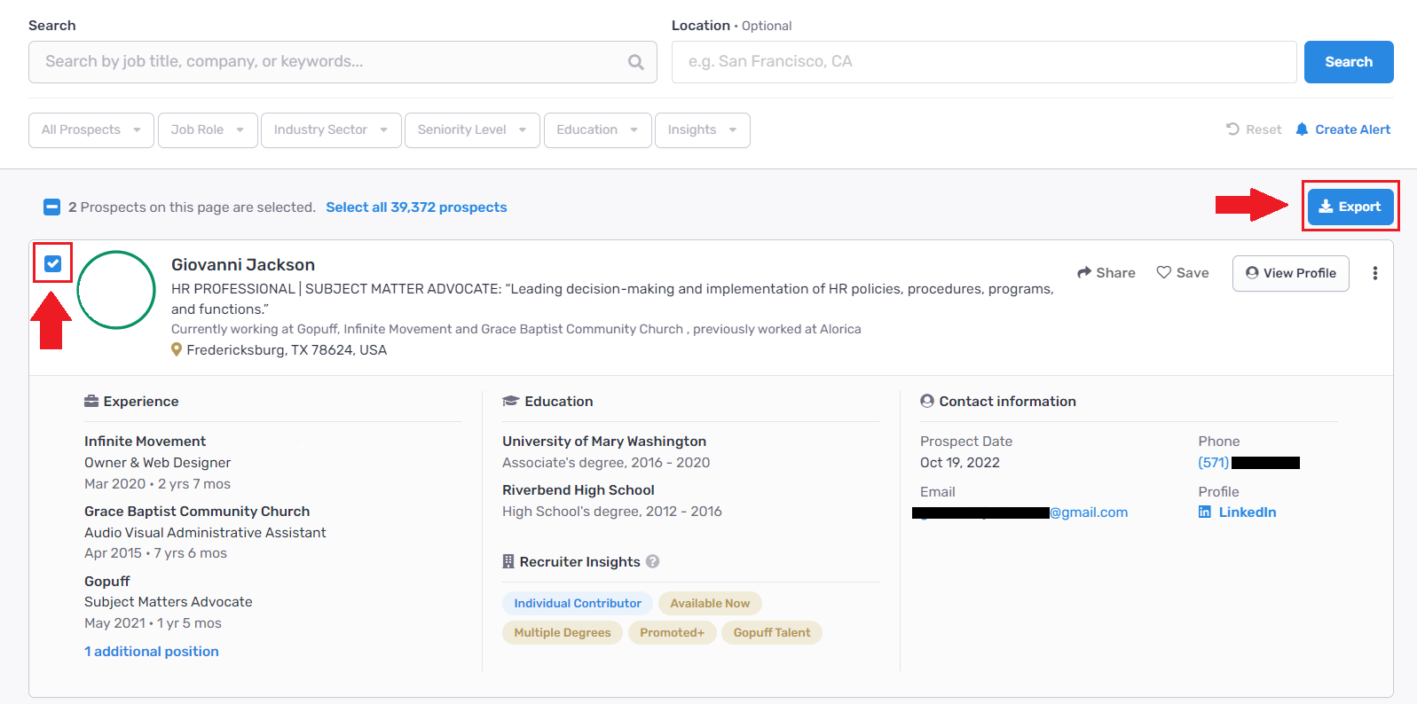Click the gmail.com email address

(1020, 512)
